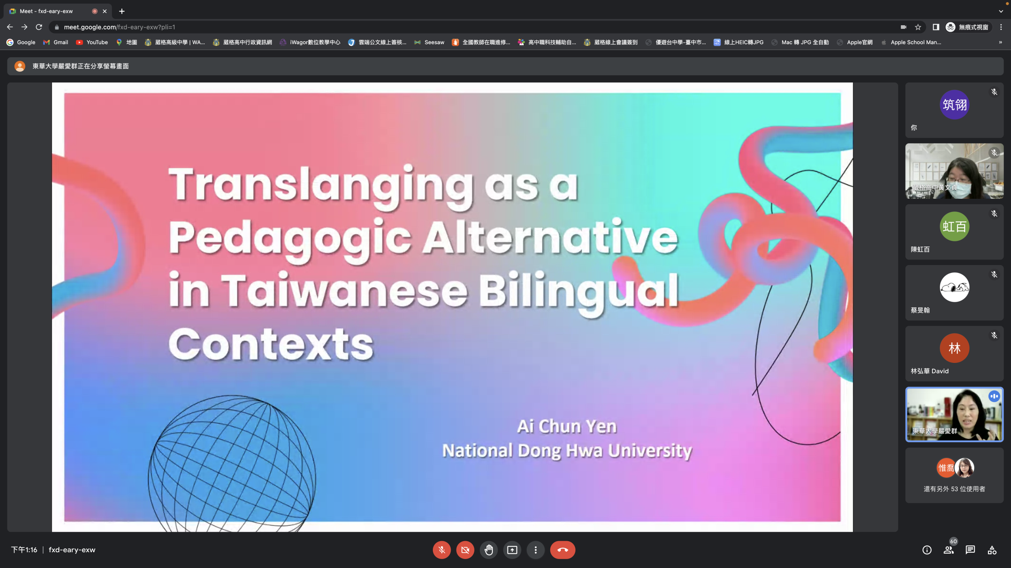Open more options three-dot menu in call bar

[536, 550]
